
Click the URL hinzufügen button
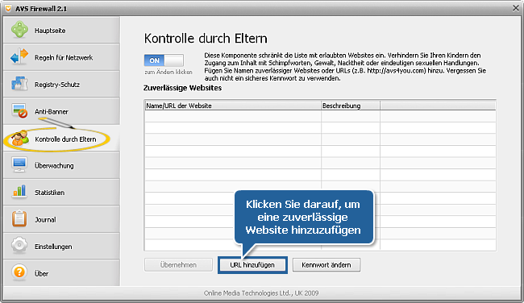coord(252,265)
